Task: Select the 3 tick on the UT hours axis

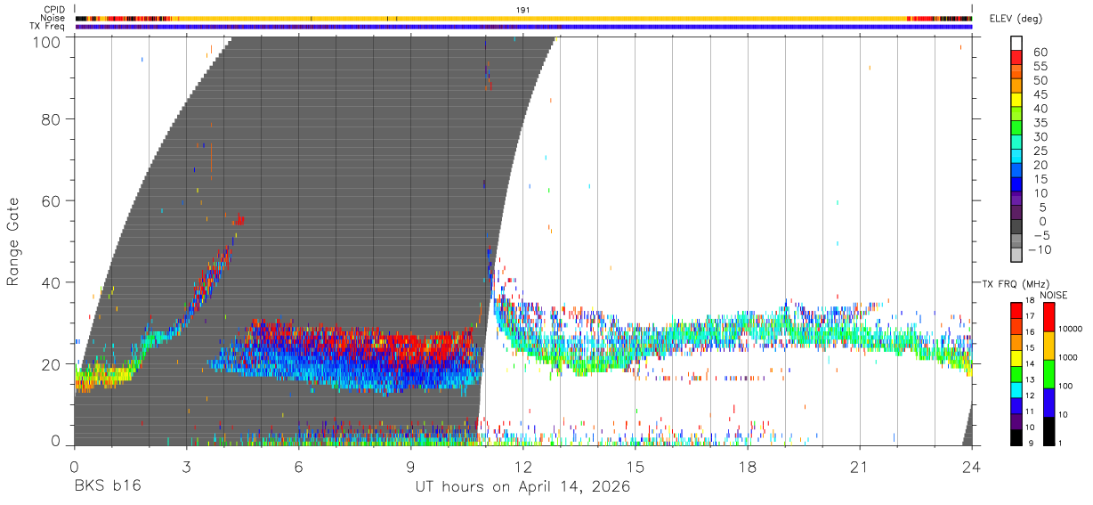Action: coord(186,467)
